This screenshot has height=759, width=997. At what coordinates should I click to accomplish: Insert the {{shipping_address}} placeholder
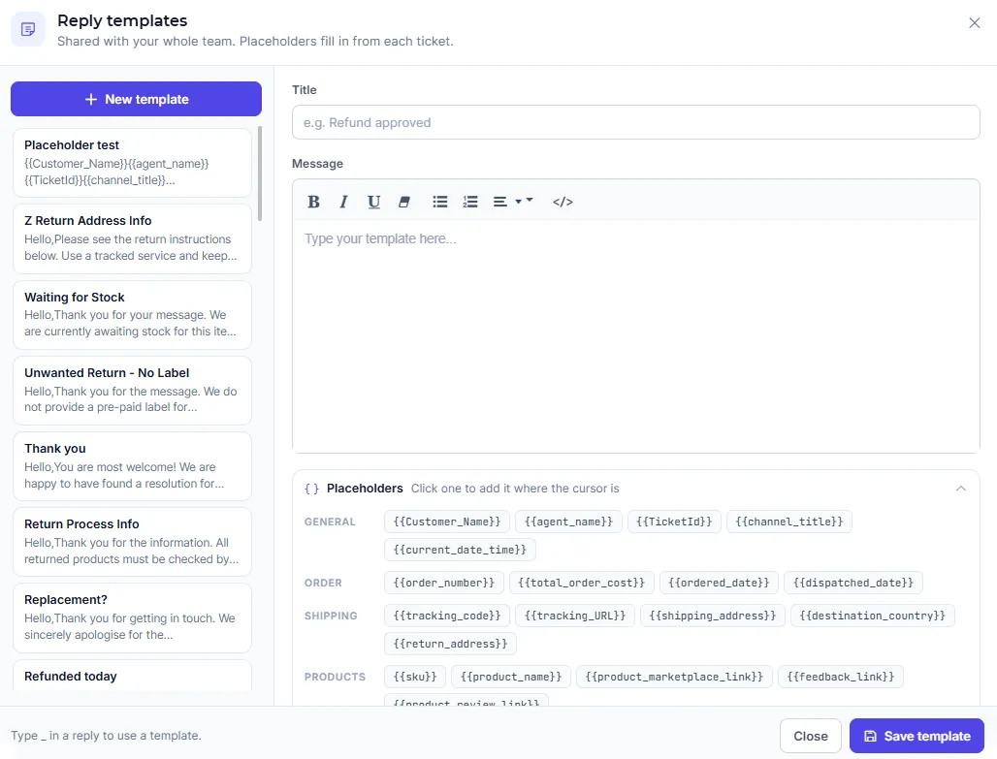[x=713, y=616]
